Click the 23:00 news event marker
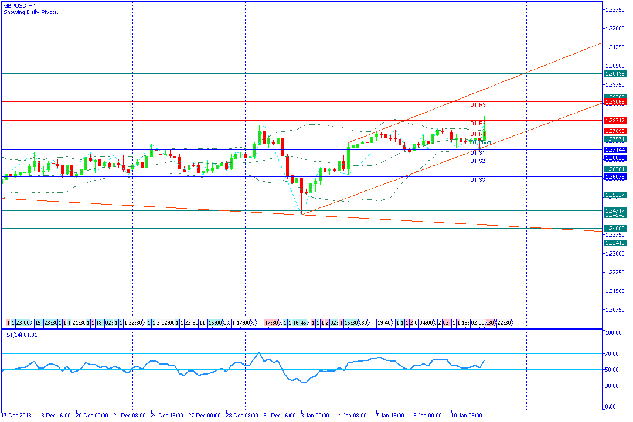The width and height of the screenshot is (633, 422). [23, 323]
